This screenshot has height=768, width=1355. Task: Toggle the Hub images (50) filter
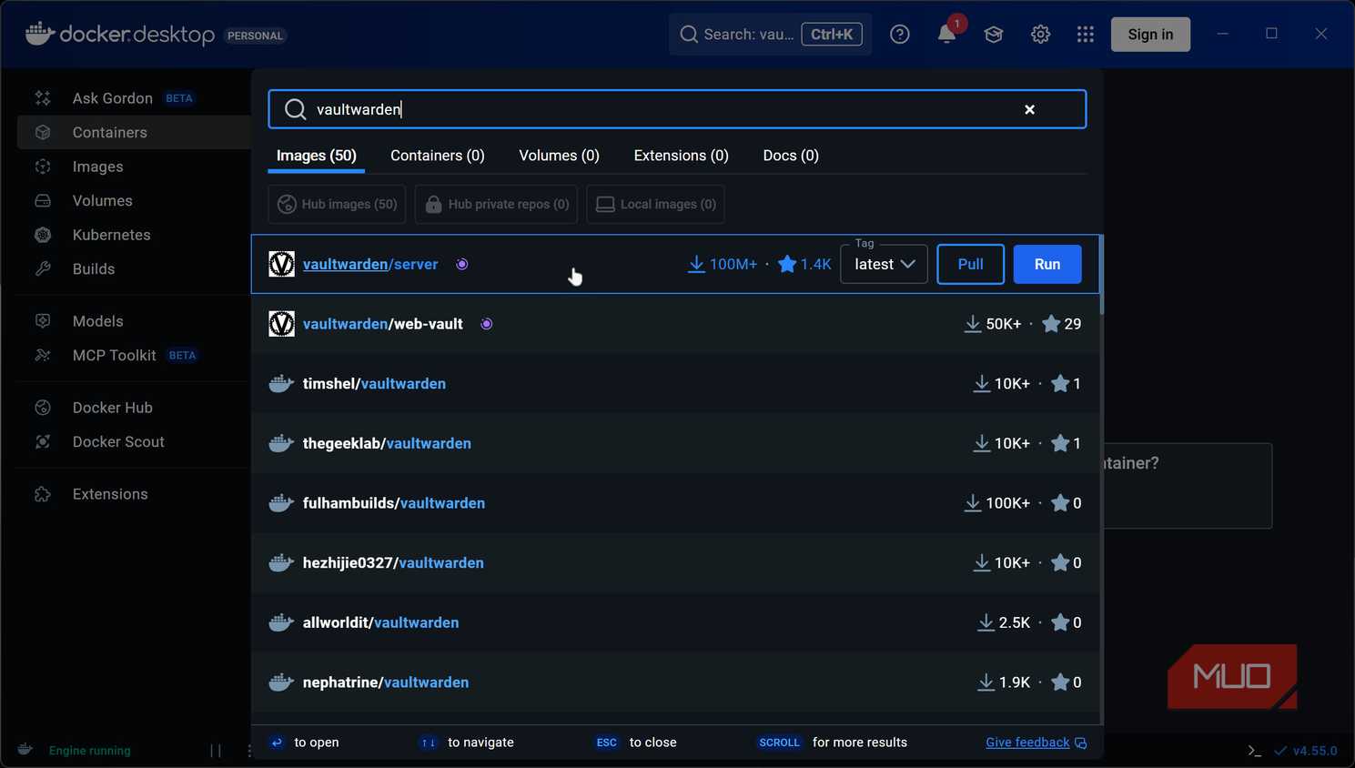[x=337, y=204]
